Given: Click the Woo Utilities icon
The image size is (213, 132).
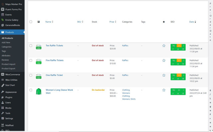Looking at the screenshot, I should 3,80.
